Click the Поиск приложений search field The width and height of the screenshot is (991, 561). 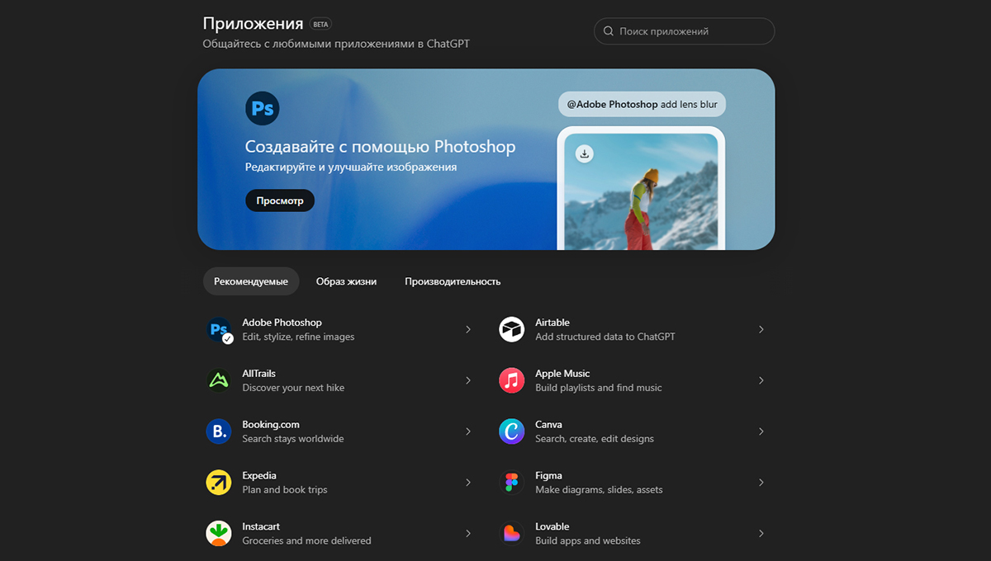click(x=685, y=31)
